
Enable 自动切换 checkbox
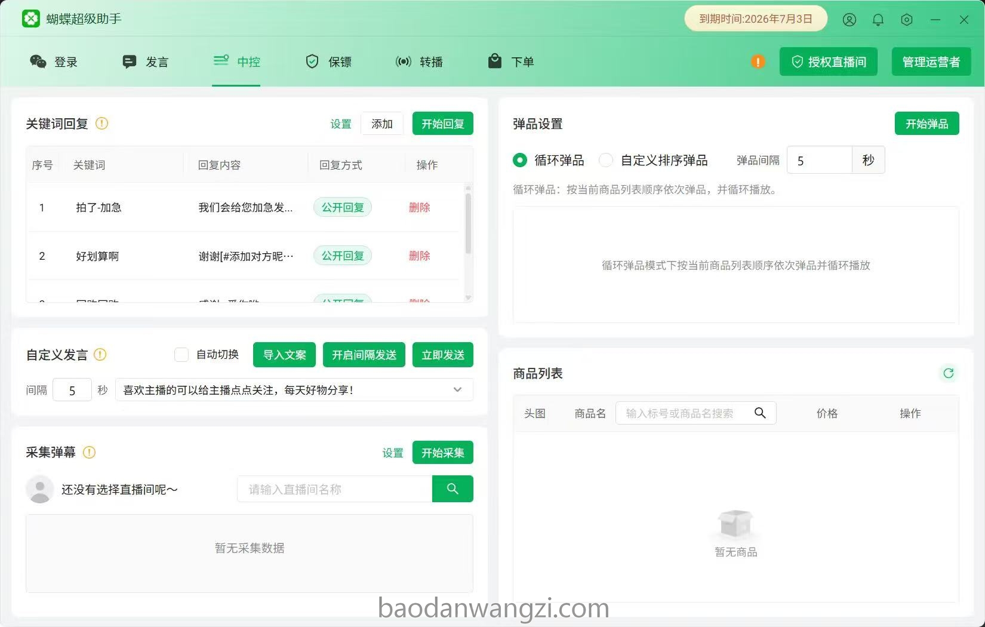click(x=181, y=355)
